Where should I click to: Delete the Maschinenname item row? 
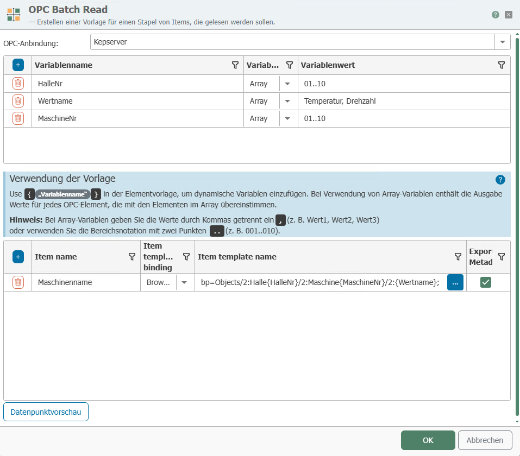tap(18, 282)
